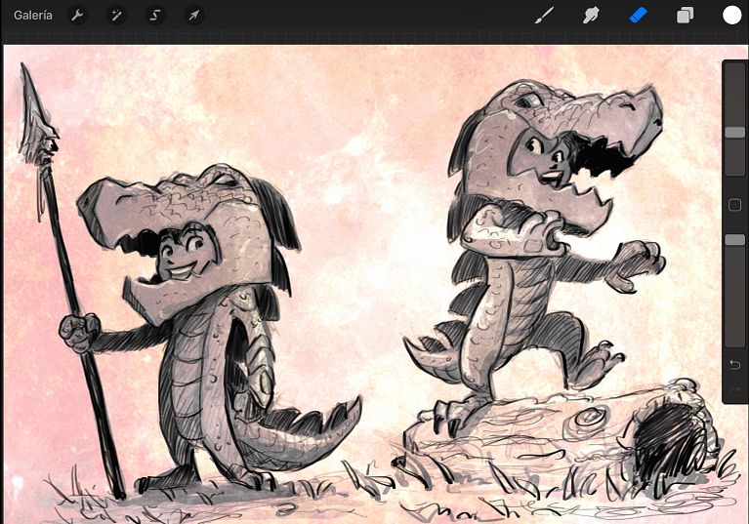Click the right crocodile-costume child's face
Screen dimensions: 749x524
[547, 155]
